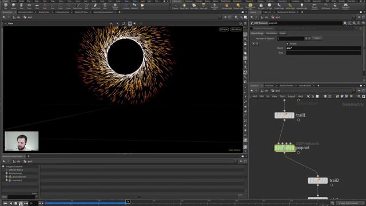This screenshot has width=366, height=206.
Task: Click the Number of Objects field
Action: pos(291,38)
